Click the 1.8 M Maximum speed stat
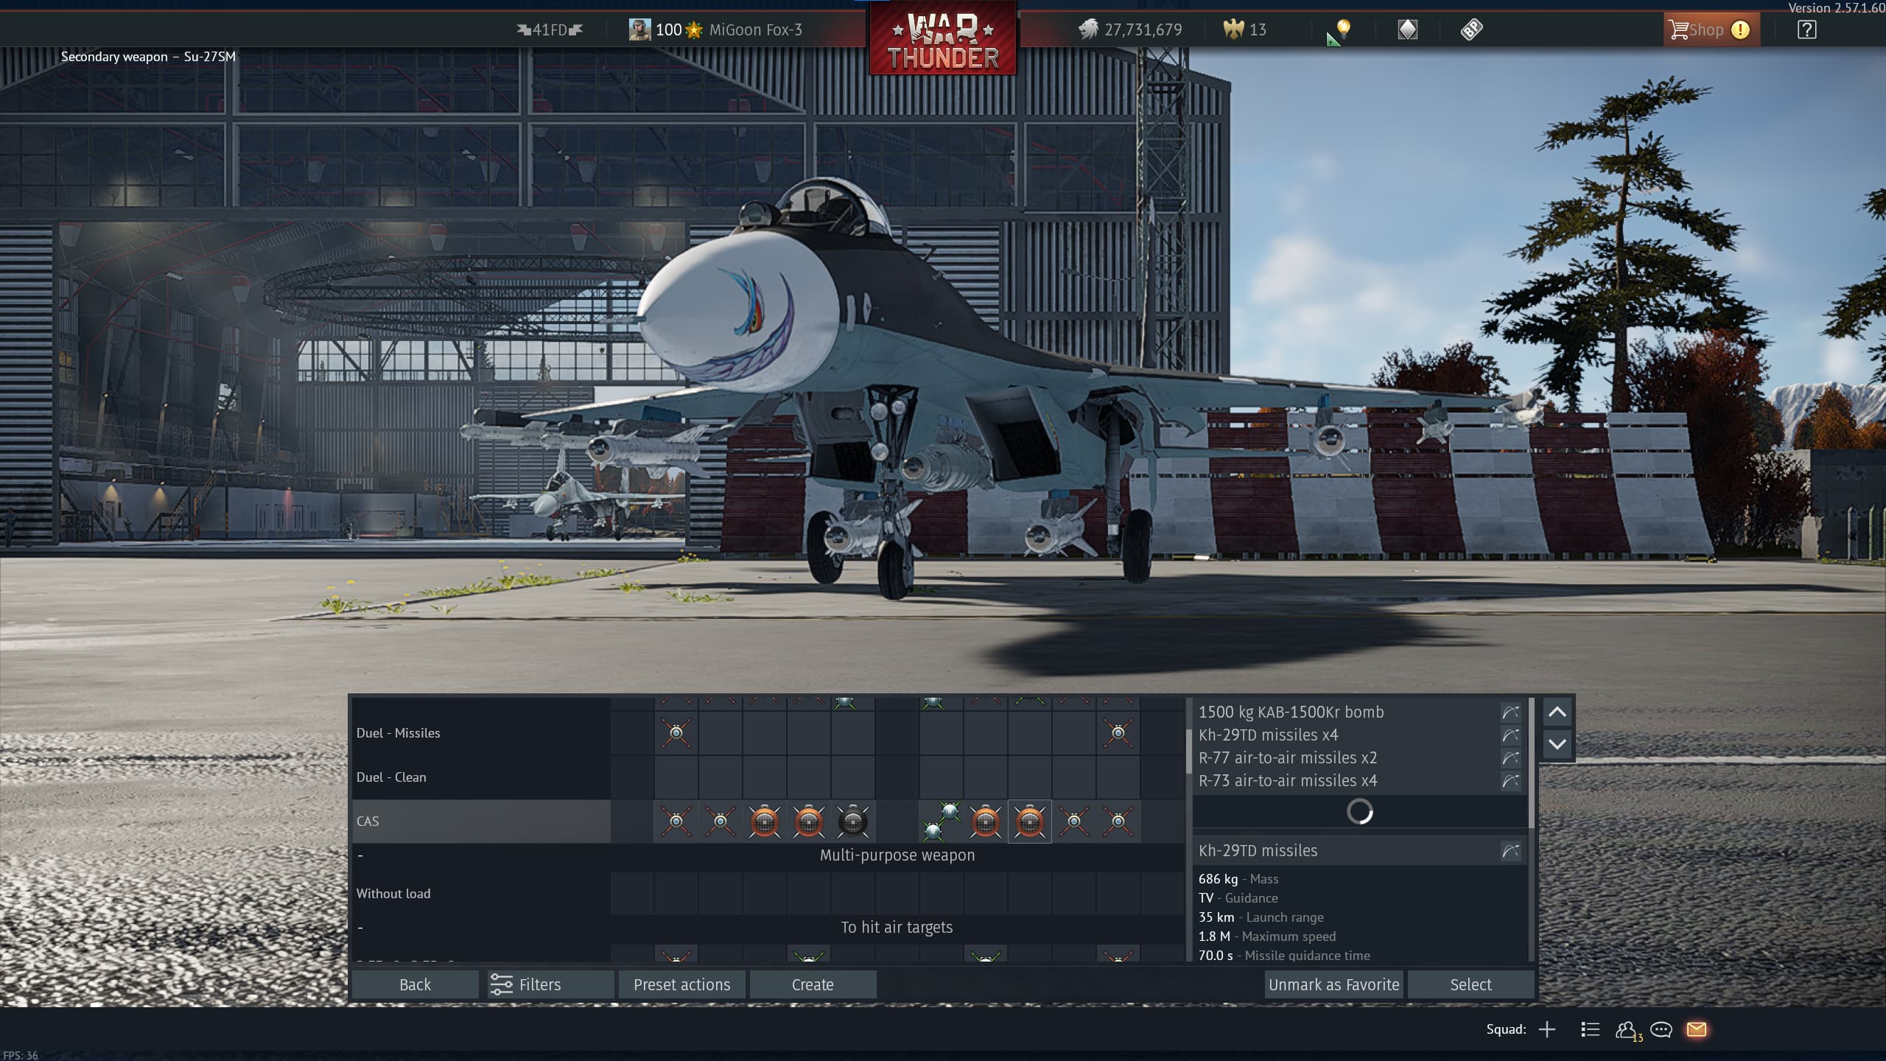The width and height of the screenshot is (1886, 1061). coord(1266,936)
